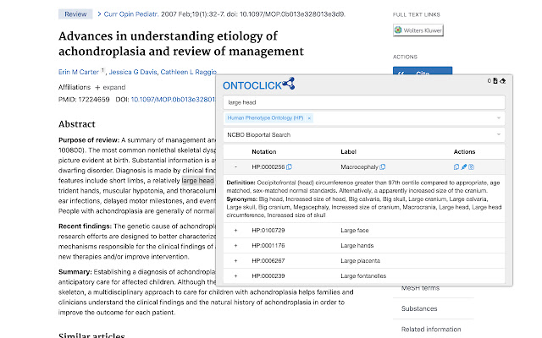Viewport: 542px width, 338px height.
Task: Expand the Affiliations section
Action: [x=110, y=87]
